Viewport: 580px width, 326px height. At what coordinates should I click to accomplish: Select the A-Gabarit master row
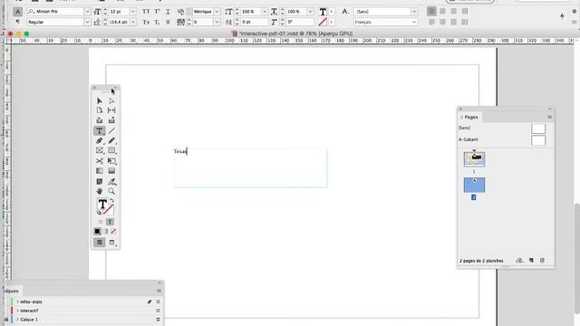point(506,139)
